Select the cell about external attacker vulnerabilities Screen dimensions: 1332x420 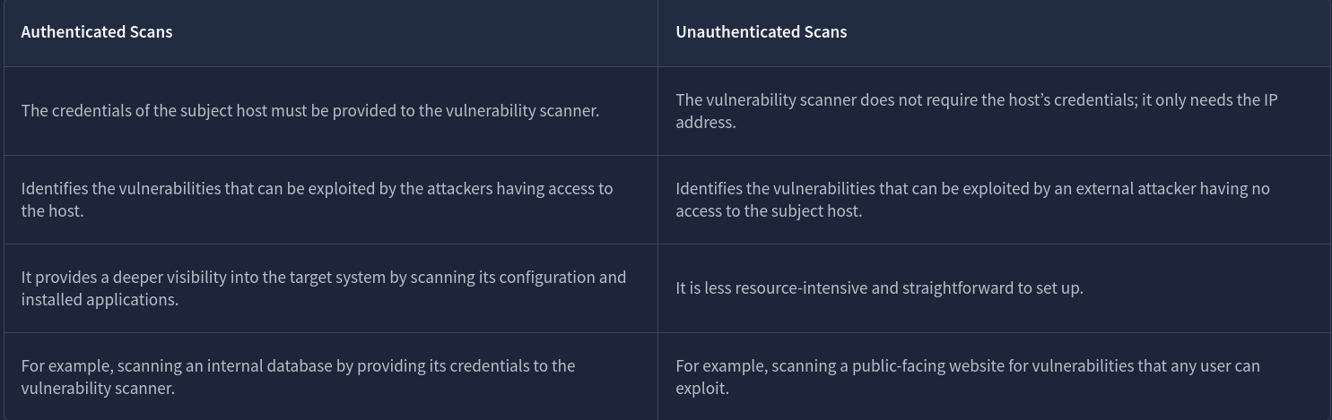pos(972,200)
